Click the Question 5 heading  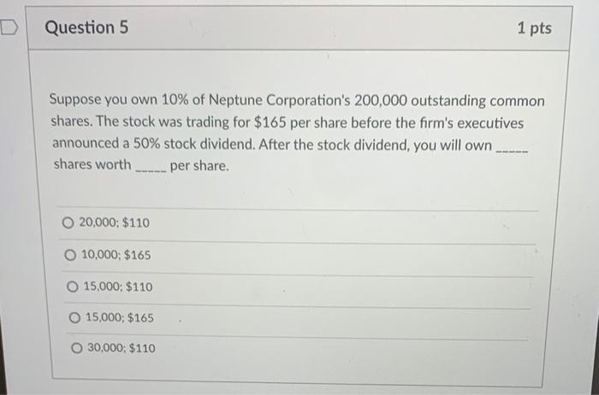click(86, 27)
